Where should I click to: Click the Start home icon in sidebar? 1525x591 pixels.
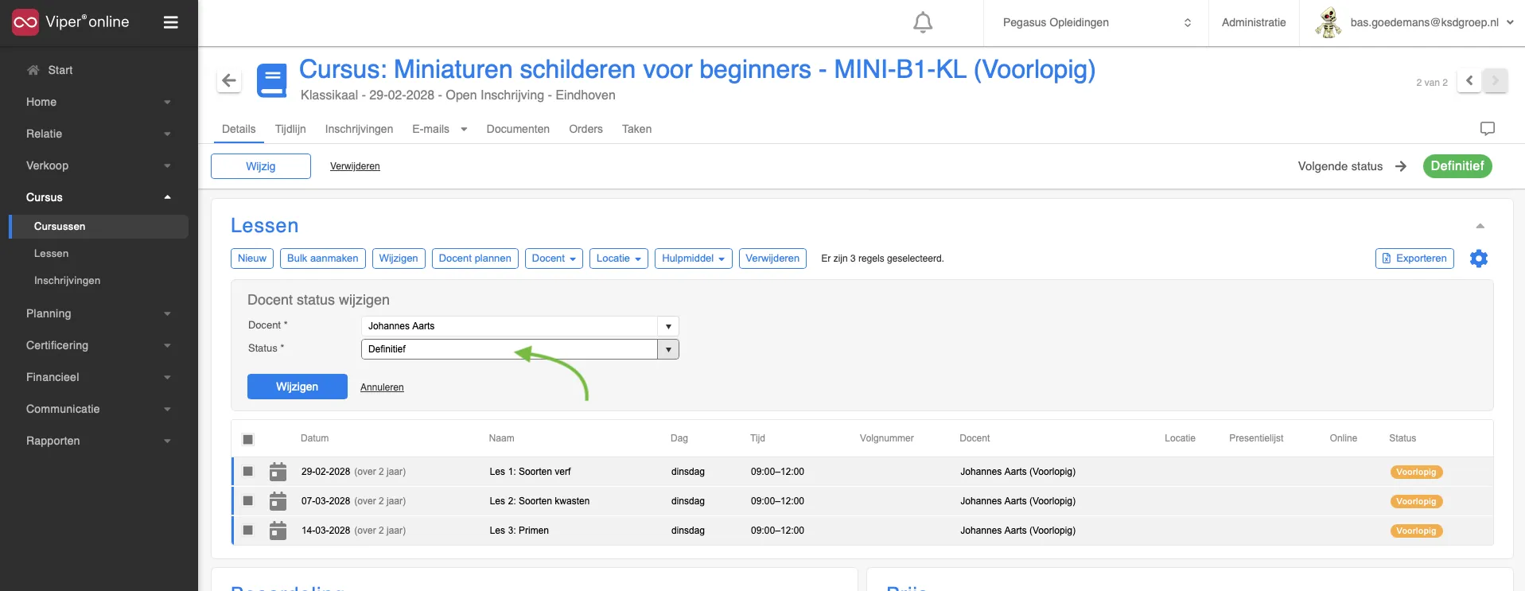point(33,70)
